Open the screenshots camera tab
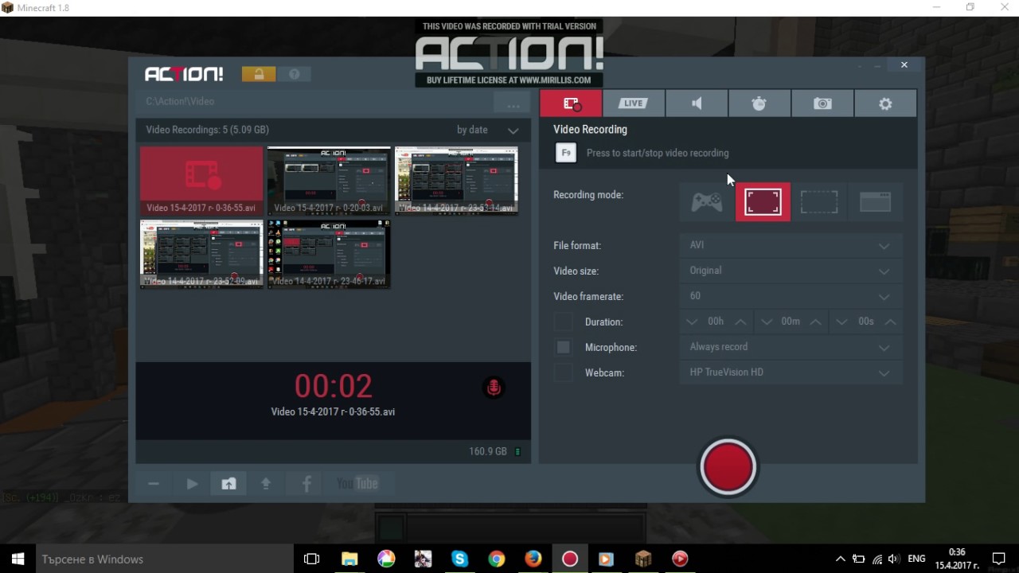The width and height of the screenshot is (1019, 573). coord(822,103)
